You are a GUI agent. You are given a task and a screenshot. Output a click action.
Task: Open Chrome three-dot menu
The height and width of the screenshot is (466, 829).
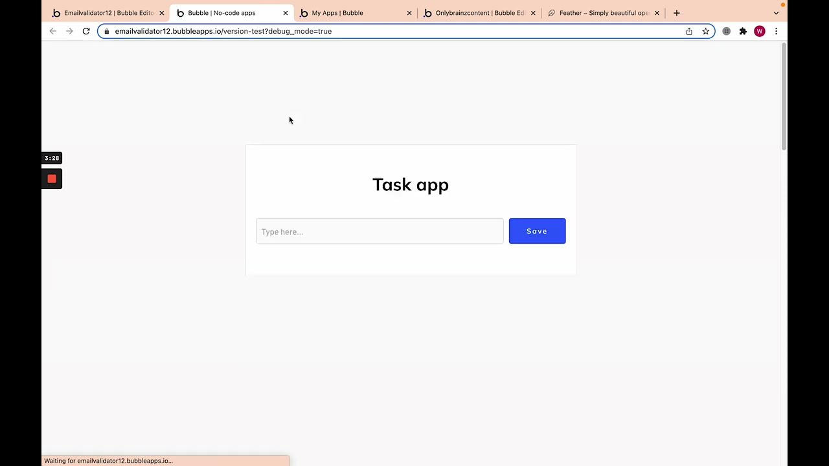pos(776,31)
